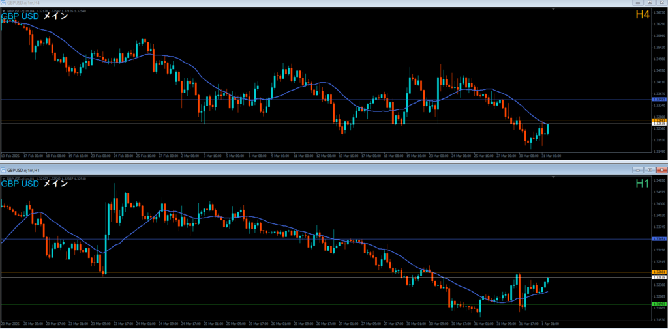The width and height of the screenshot is (668, 329).
Task: Click the small arrow before GBPUSD.oj1m,H1 info text
Action: (3, 178)
